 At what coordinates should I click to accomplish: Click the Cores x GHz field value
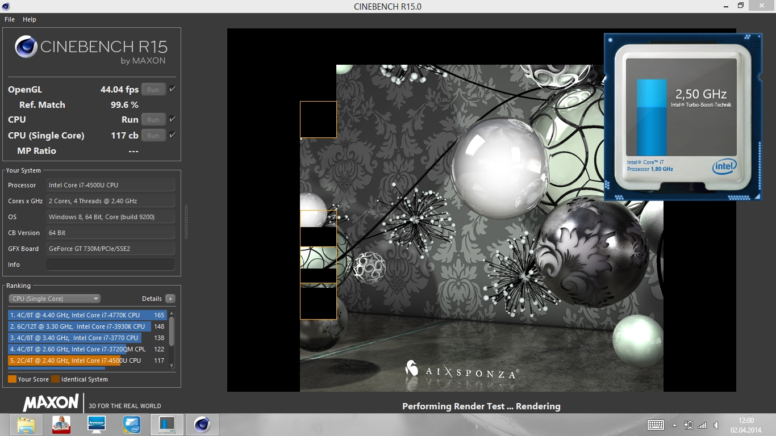110,201
